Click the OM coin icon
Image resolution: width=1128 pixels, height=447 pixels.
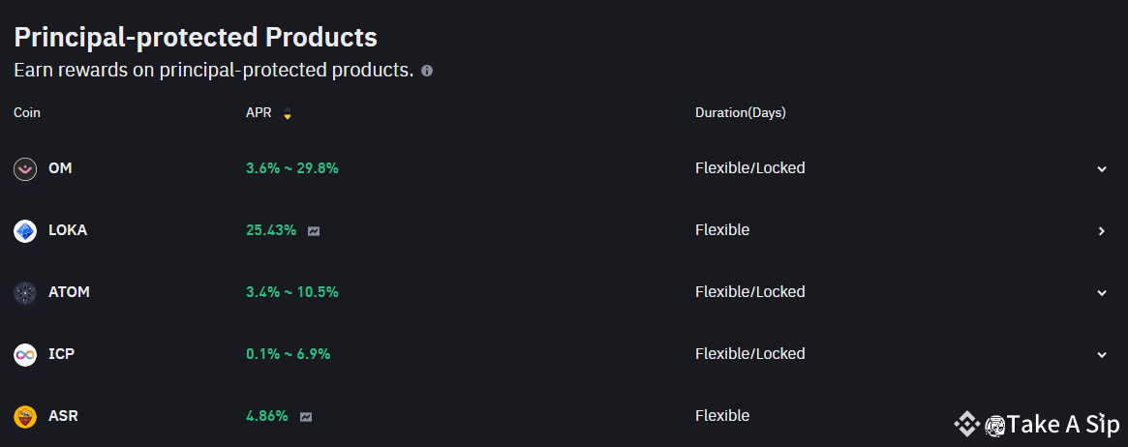(25, 169)
